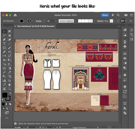Select the Magic Wand tool

4,36
